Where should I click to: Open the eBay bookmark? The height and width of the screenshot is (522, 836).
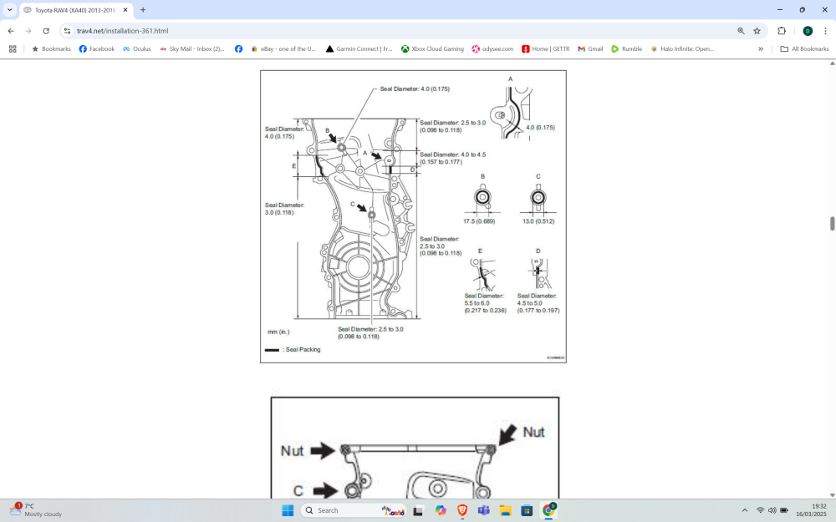[x=283, y=48]
